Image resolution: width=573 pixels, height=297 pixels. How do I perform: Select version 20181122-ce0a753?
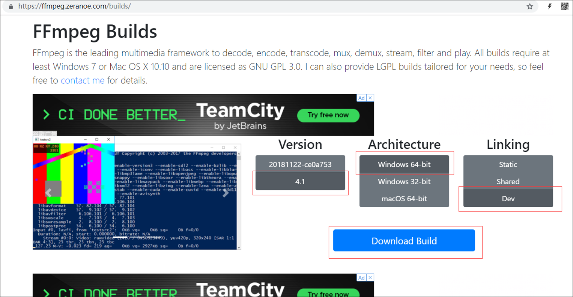click(x=300, y=164)
